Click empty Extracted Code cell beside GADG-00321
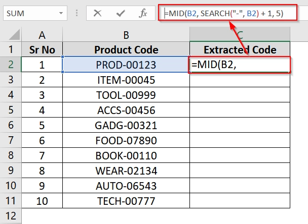This screenshot has width=308, height=224. [x=240, y=125]
